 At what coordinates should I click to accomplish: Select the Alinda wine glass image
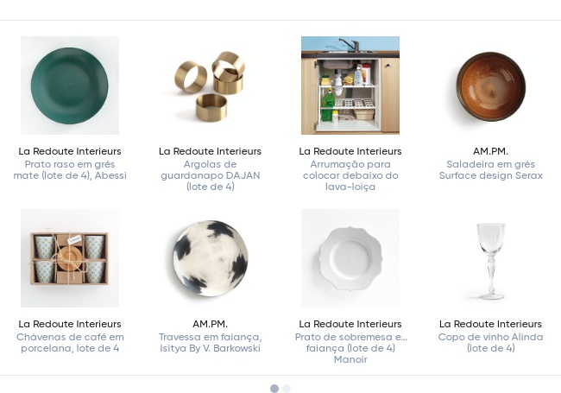point(490,258)
